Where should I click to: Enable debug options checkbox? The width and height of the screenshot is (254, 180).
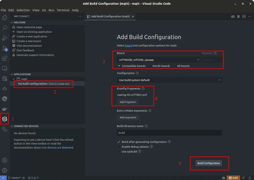(119, 147)
